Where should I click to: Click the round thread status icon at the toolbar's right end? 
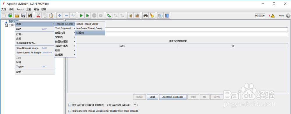[x=288, y=16]
